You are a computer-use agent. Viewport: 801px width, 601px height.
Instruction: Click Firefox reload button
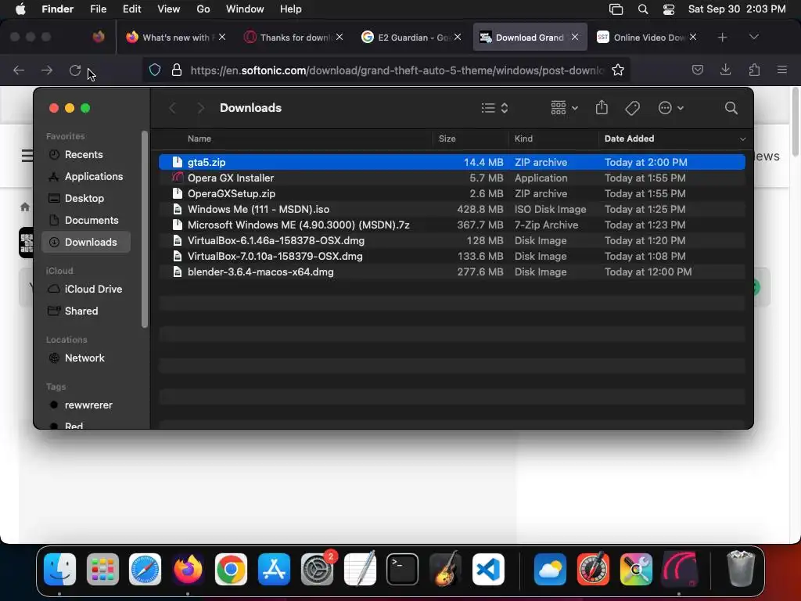(x=75, y=70)
